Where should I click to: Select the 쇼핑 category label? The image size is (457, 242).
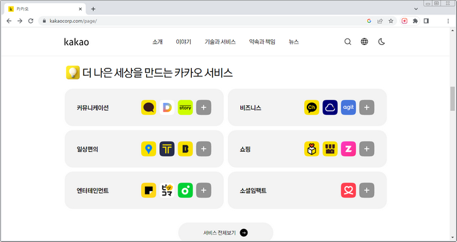(245, 149)
